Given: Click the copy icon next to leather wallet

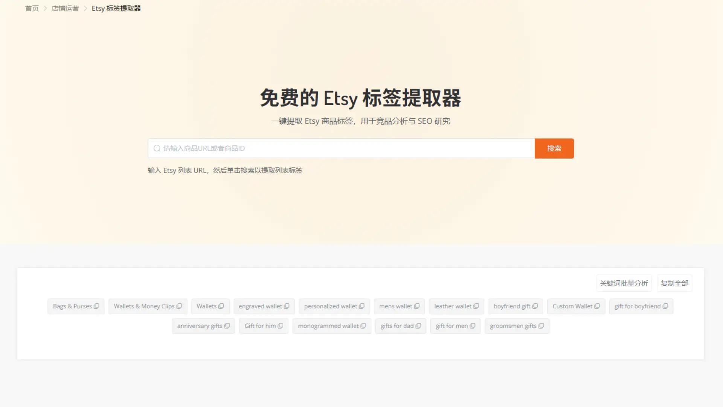Looking at the screenshot, I should pos(477,306).
